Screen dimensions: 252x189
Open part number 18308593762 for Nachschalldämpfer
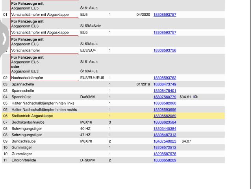click(165, 78)
